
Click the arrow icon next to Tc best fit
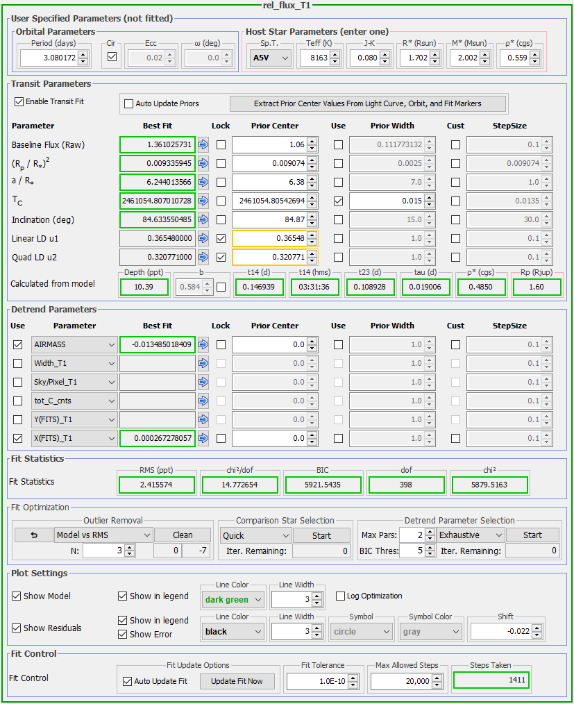pyautogui.click(x=203, y=201)
